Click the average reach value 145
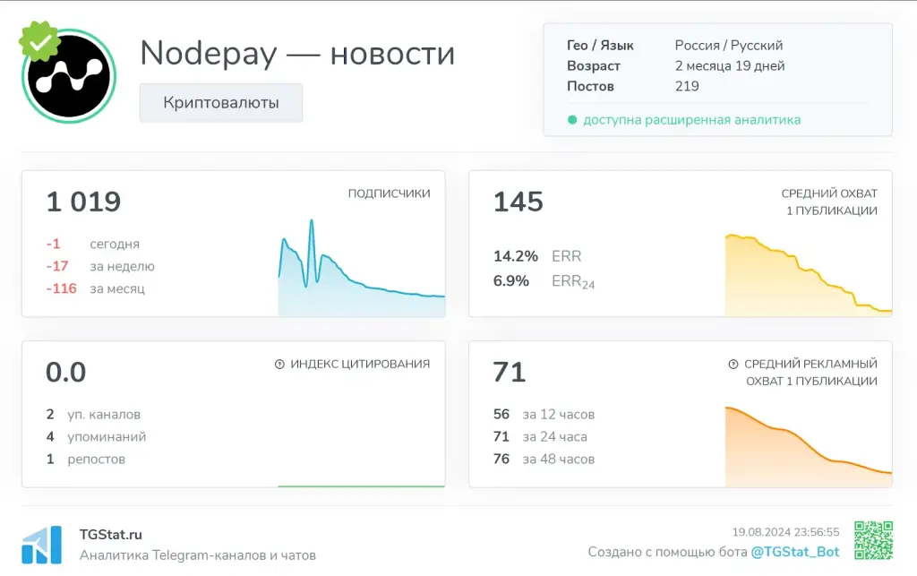The height and width of the screenshot is (576, 917). click(518, 202)
